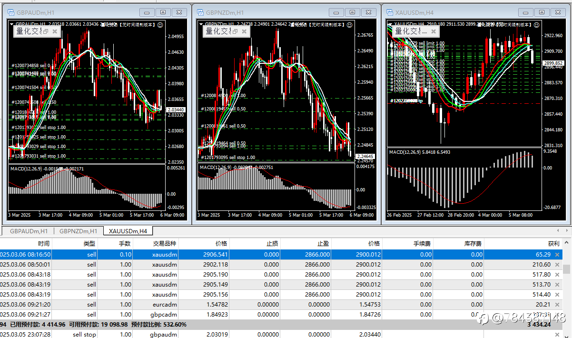Close the 量化交易 panel in XAUUSDm chart

pyautogui.click(x=434, y=31)
